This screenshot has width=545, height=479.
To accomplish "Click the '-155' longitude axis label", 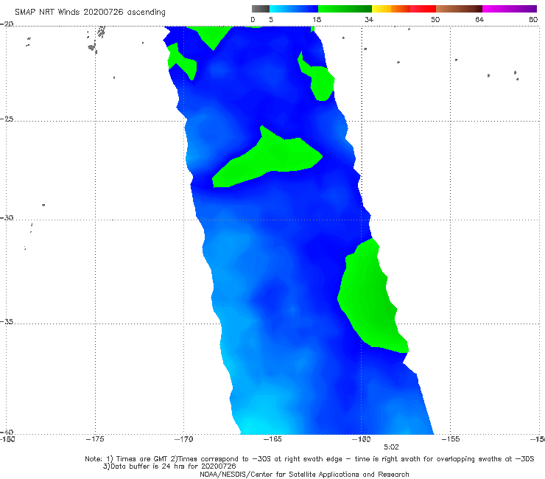I will point(451,439).
